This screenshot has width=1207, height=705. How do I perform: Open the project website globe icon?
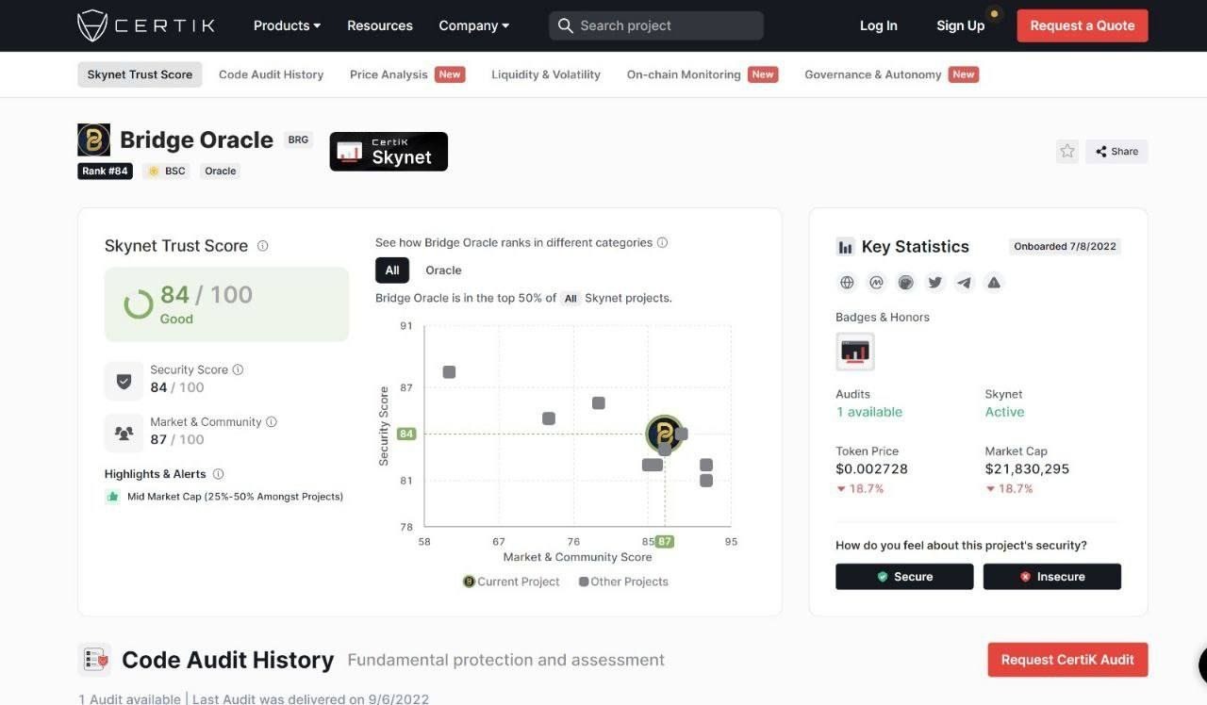pyautogui.click(x=847, y=282)
